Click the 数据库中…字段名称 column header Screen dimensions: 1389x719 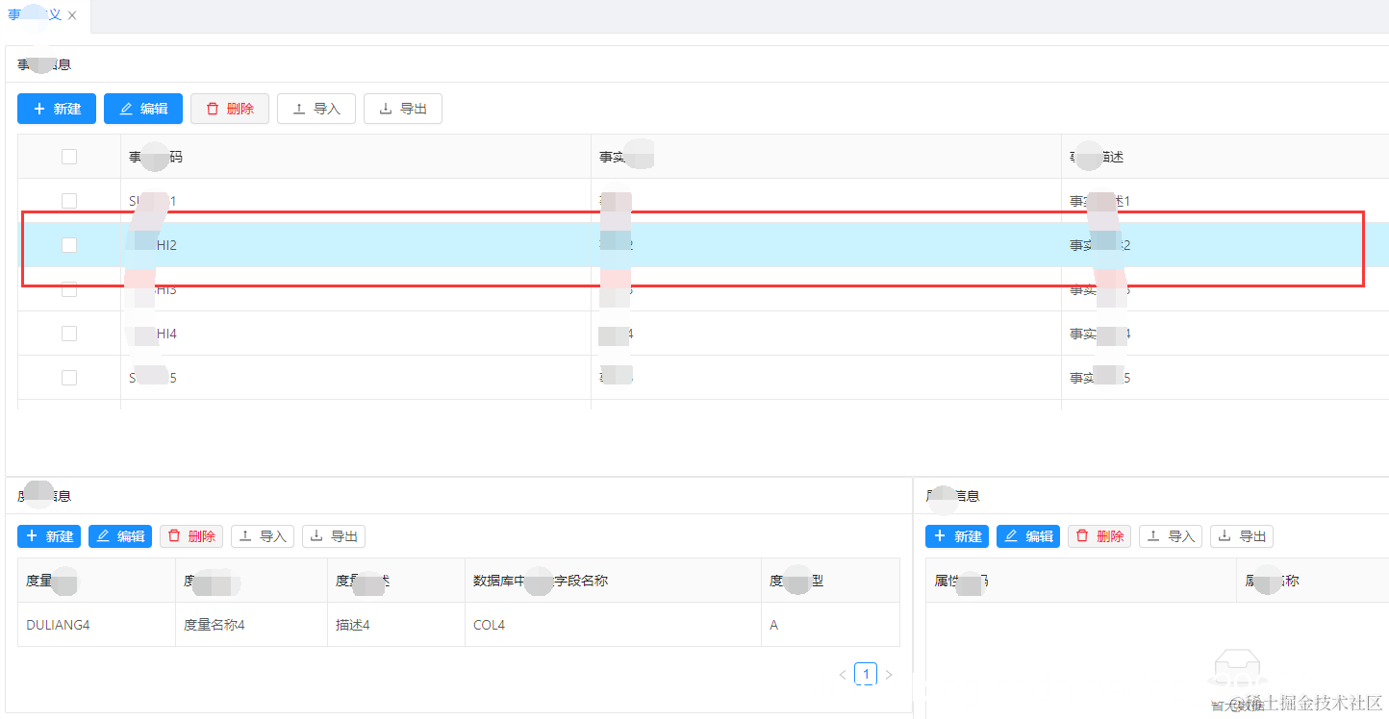(x=613, y=581)
